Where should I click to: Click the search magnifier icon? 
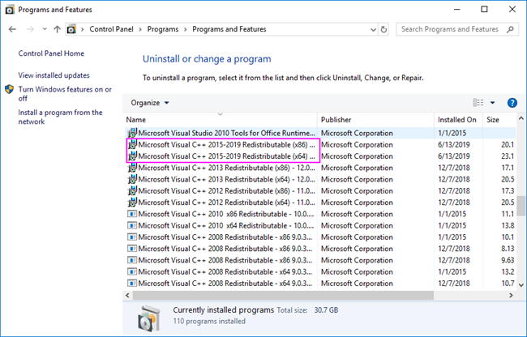point(511,29)
